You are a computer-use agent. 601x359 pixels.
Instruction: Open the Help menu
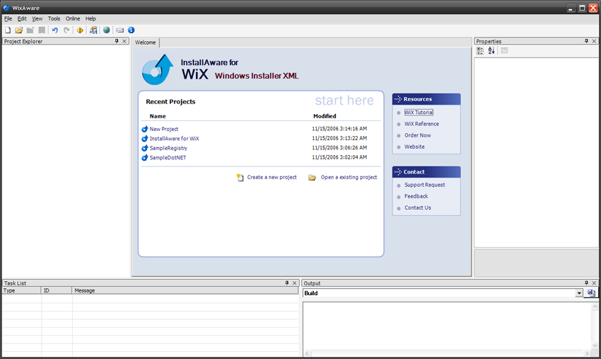pyautogui.click(x=91, y=18)
